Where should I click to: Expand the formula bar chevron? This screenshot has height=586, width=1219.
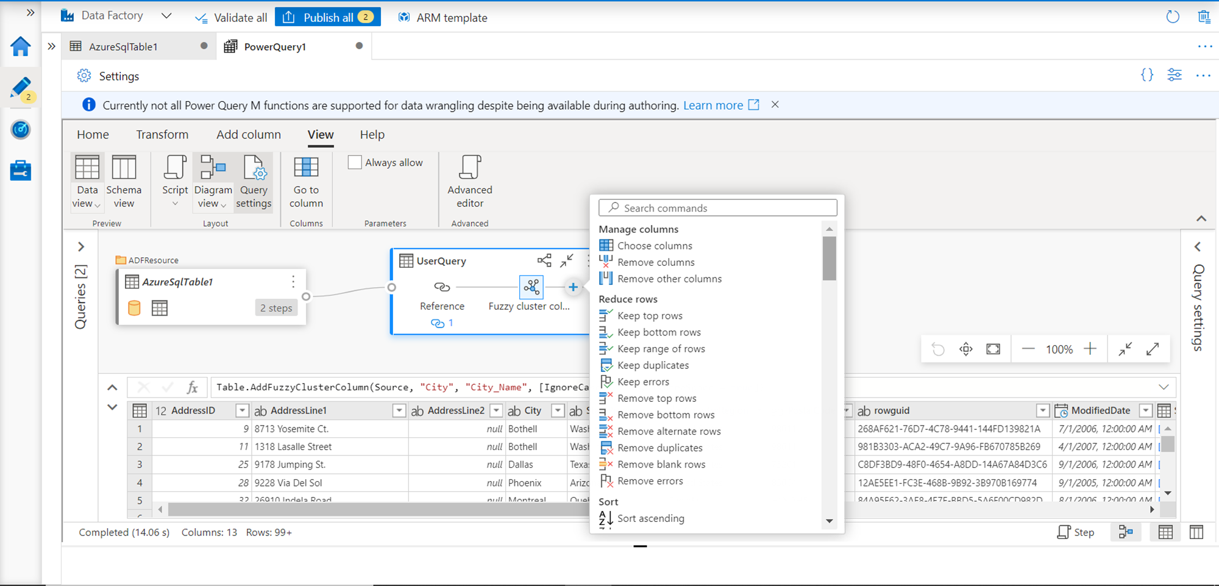click(1164, 387)
